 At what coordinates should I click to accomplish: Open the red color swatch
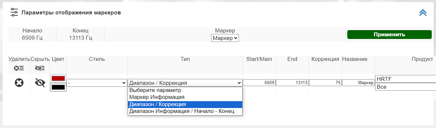(58, 79)
